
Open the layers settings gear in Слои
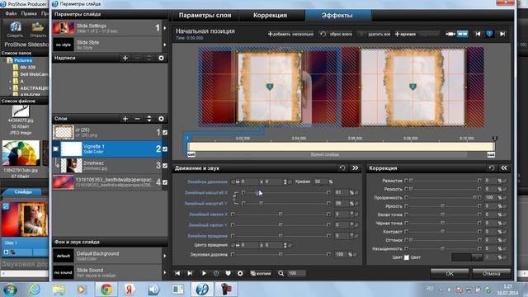162,119
